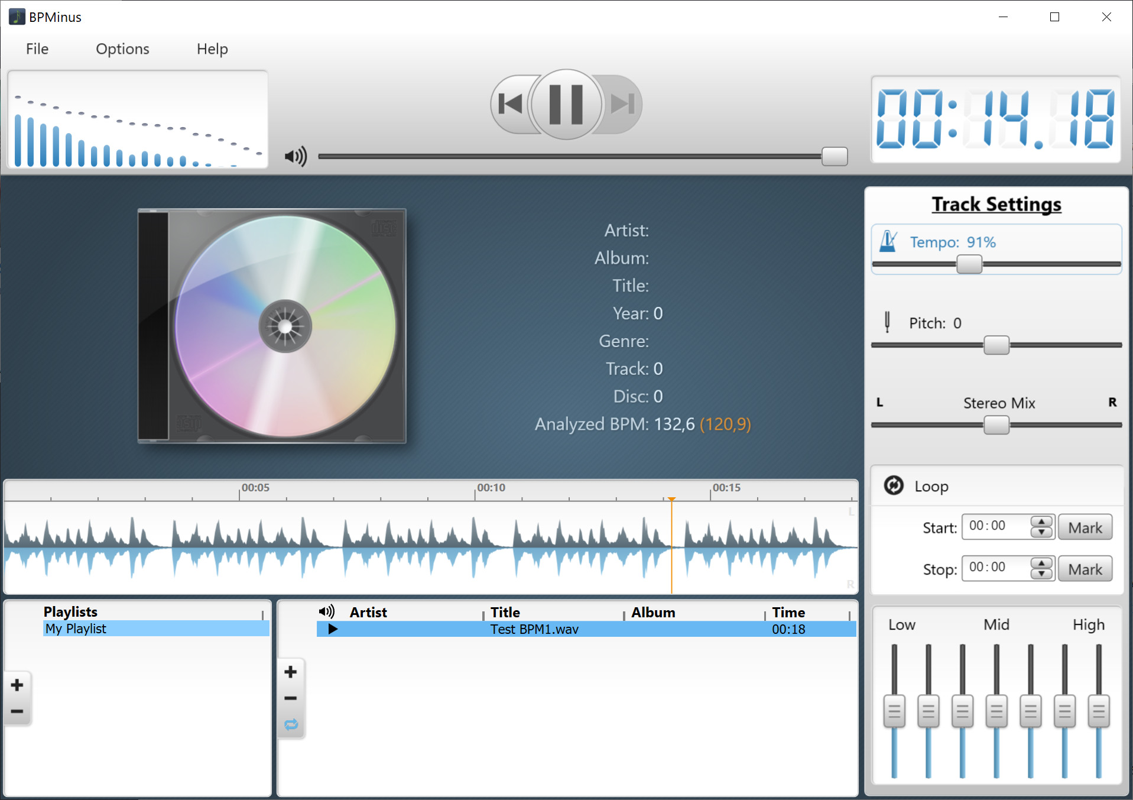1133x800 pixels.
Task: Click the Track Settings heading
Action: pos(996,204)
